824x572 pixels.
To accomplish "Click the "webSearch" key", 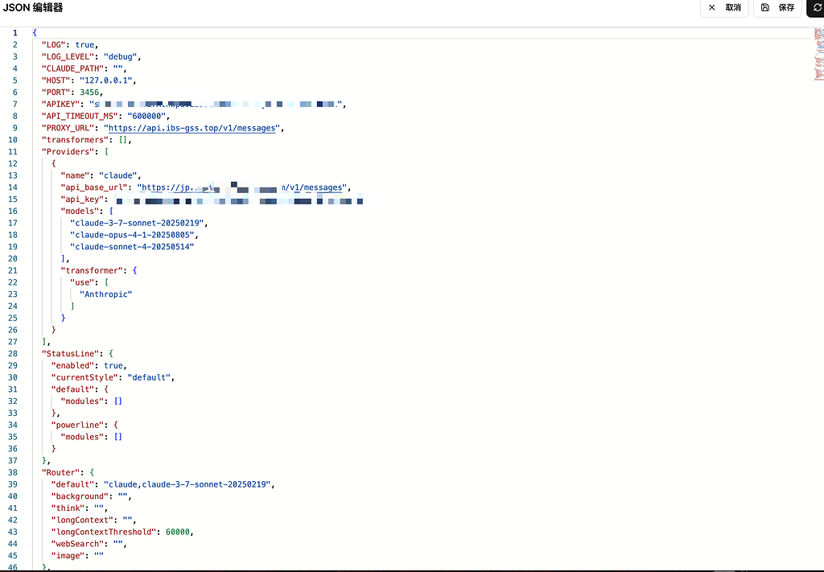I will tap(77, 544).
